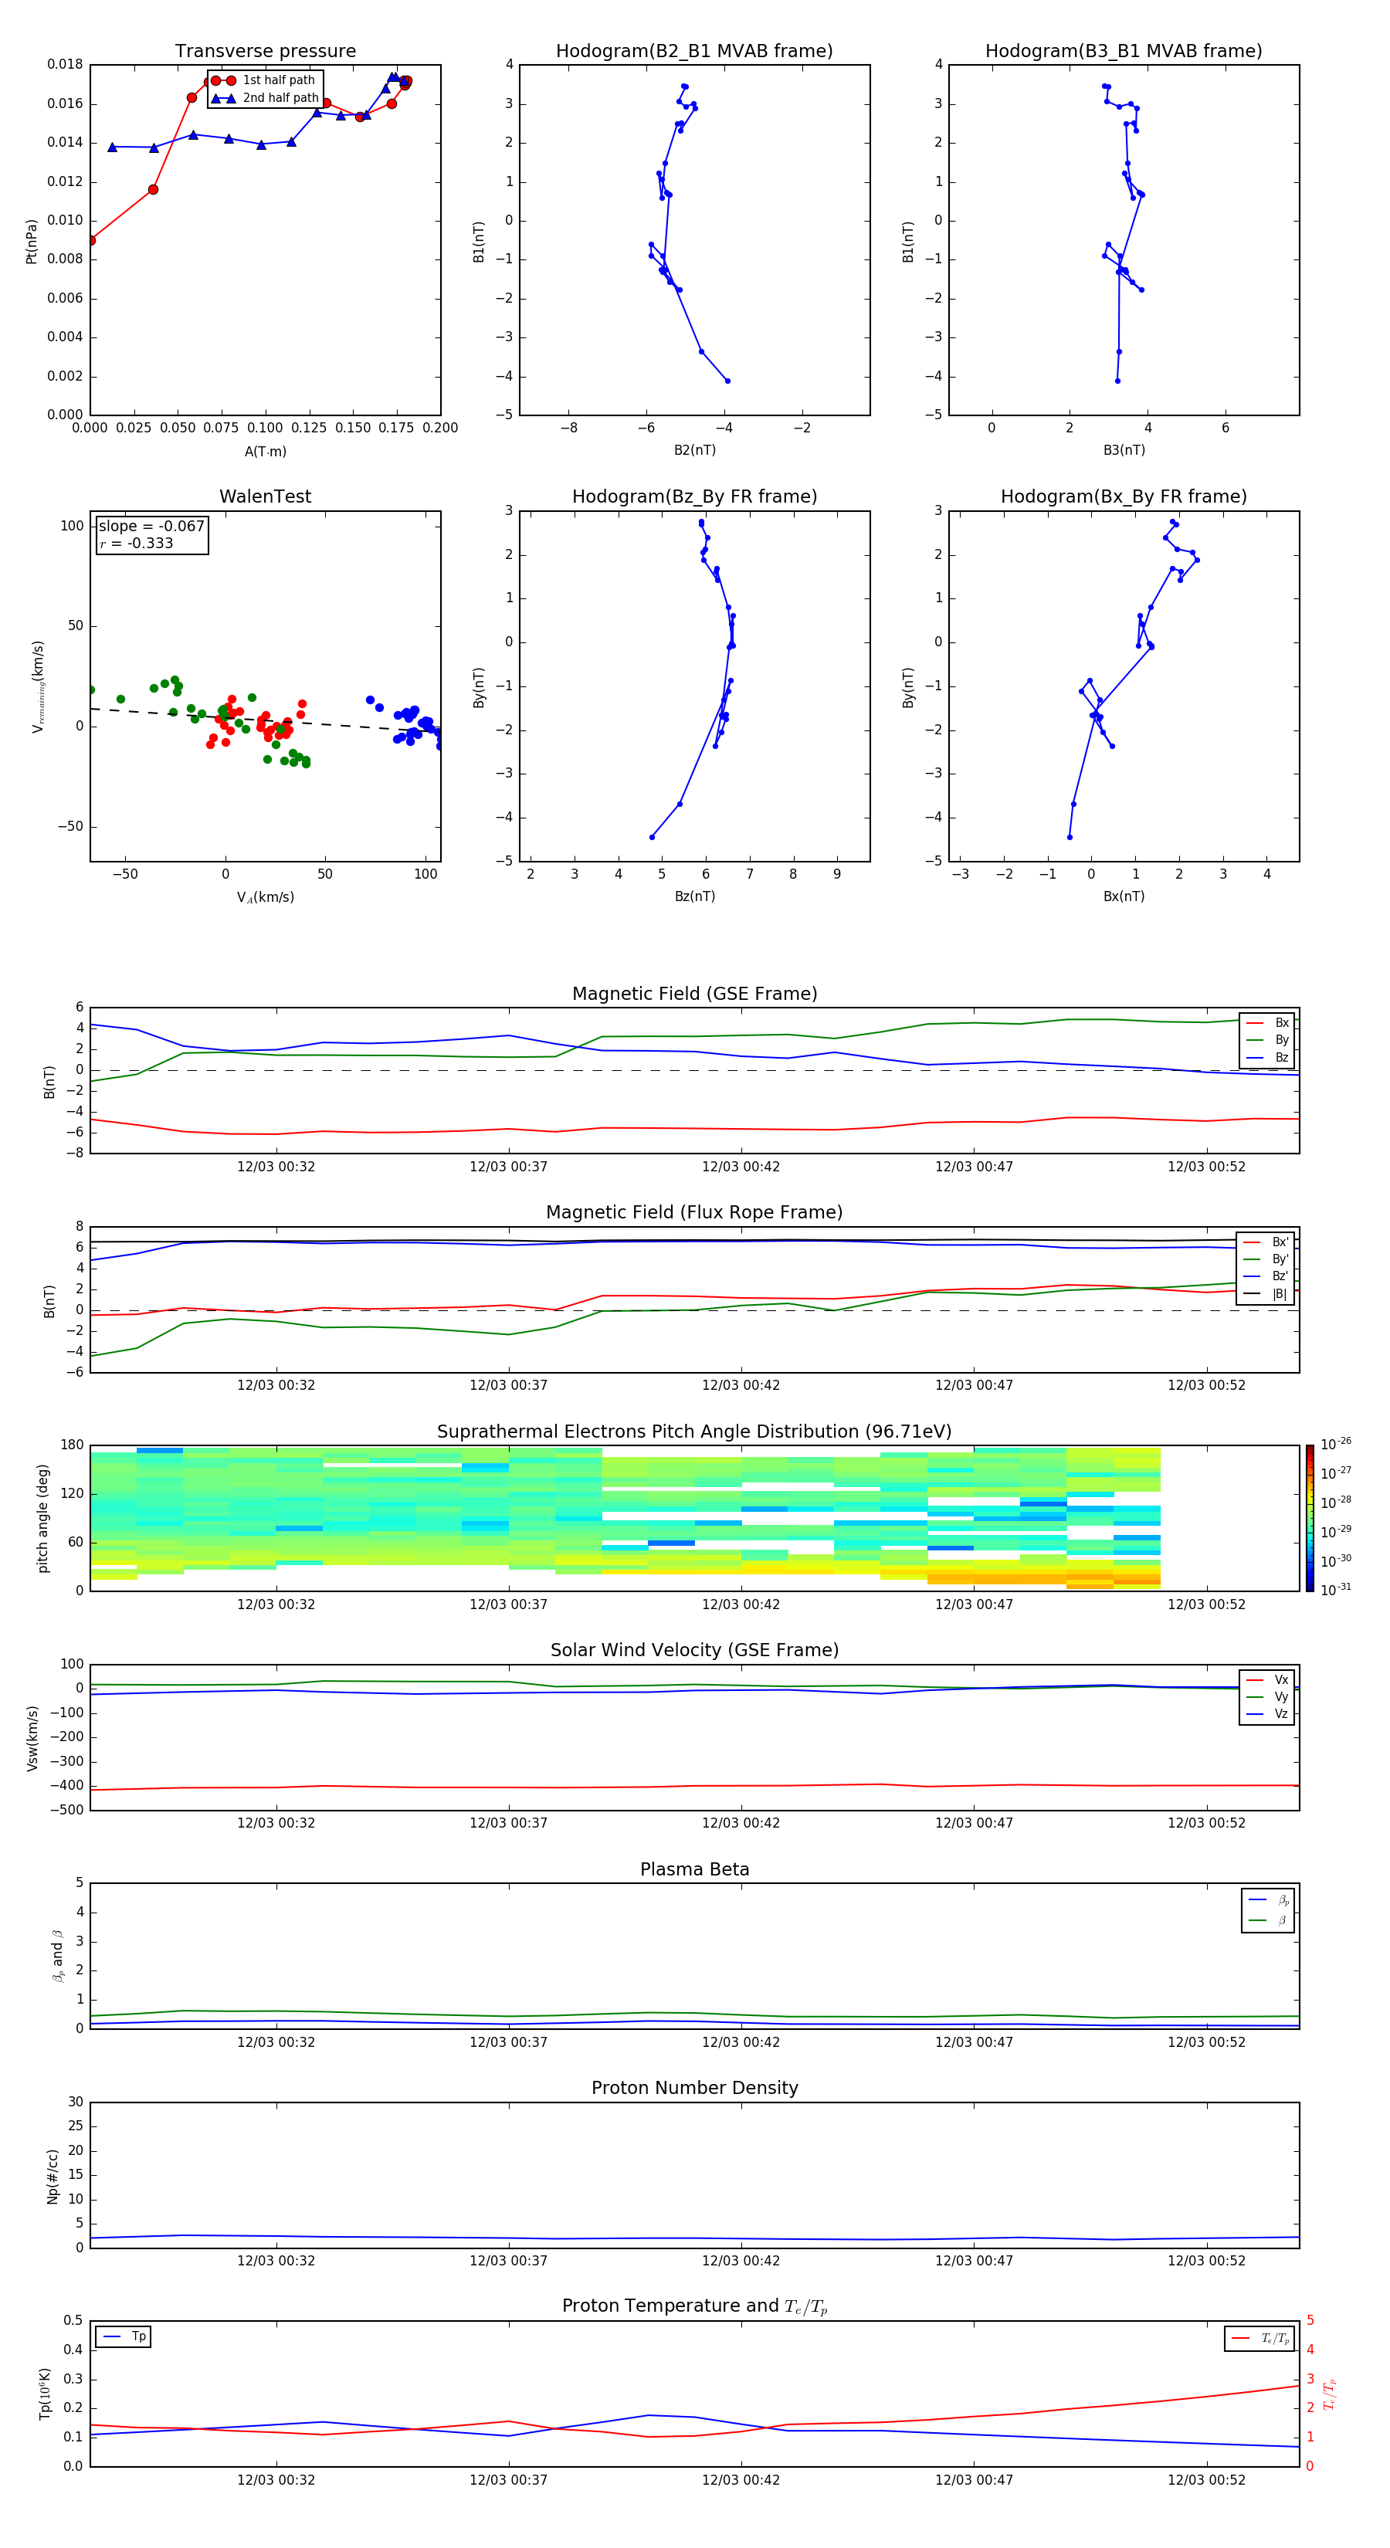This screenshot has height=2548, width=1390.
Task: Click the "Magnetic Field (Flux Rope Frame)" title
Action: (x=694, y=1213)
